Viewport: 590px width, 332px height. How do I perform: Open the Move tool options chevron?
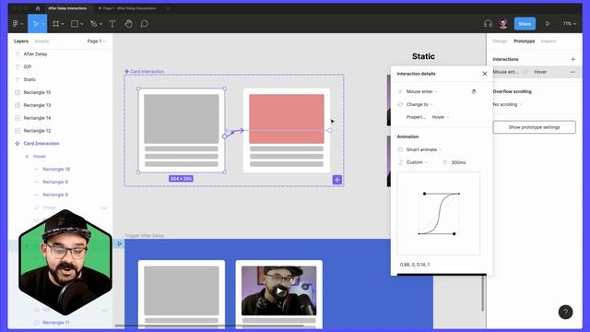[43, 24]
